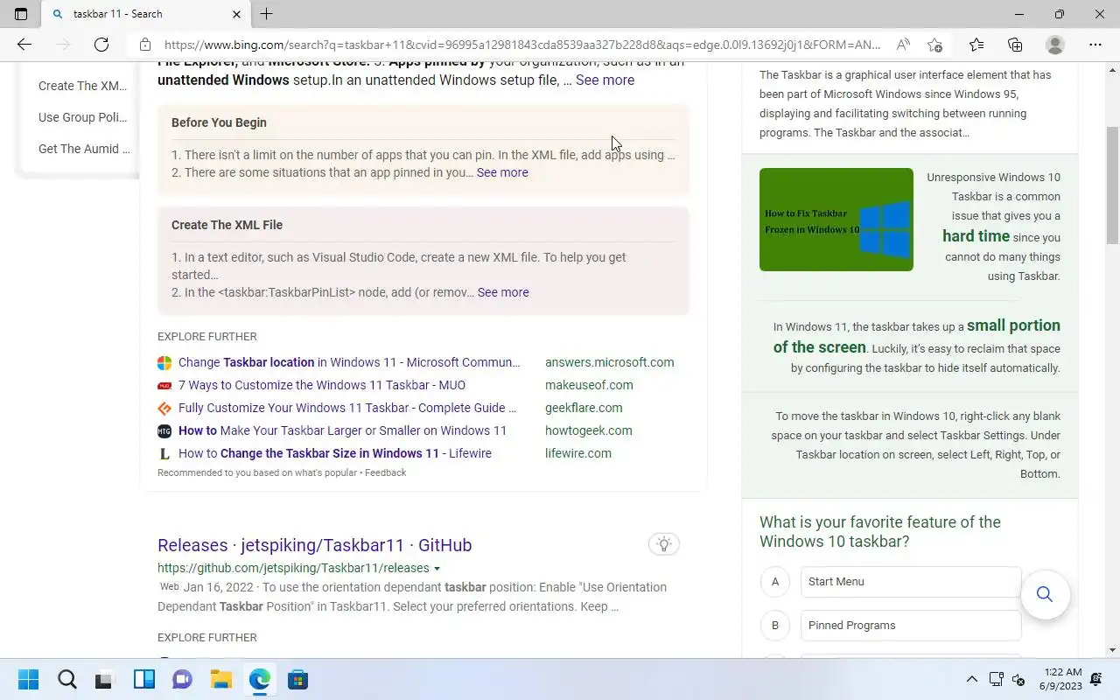
Task: Activate Read aloud icon in address bar
Action: click(x=903, y=45)
